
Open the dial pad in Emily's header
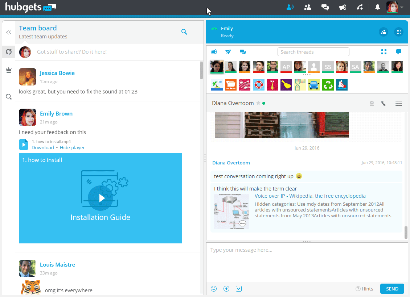click(x=398, y=32)
